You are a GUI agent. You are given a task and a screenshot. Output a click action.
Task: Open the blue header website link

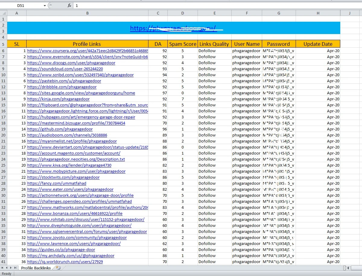pyautogui.click(x=173, y=28)
